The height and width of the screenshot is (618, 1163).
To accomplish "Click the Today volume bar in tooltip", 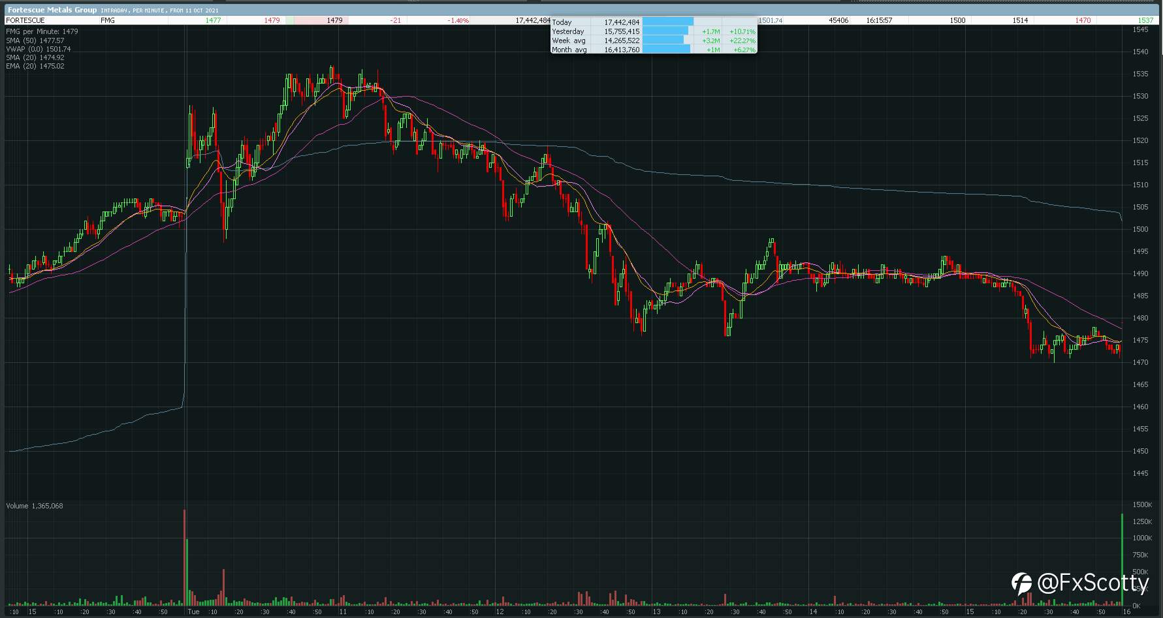I will click(668, 22).
